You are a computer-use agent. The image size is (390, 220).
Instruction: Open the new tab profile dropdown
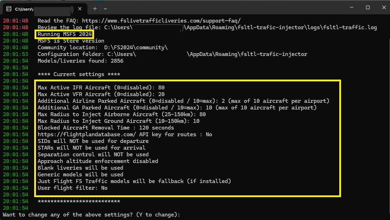[x=105, y=9]
